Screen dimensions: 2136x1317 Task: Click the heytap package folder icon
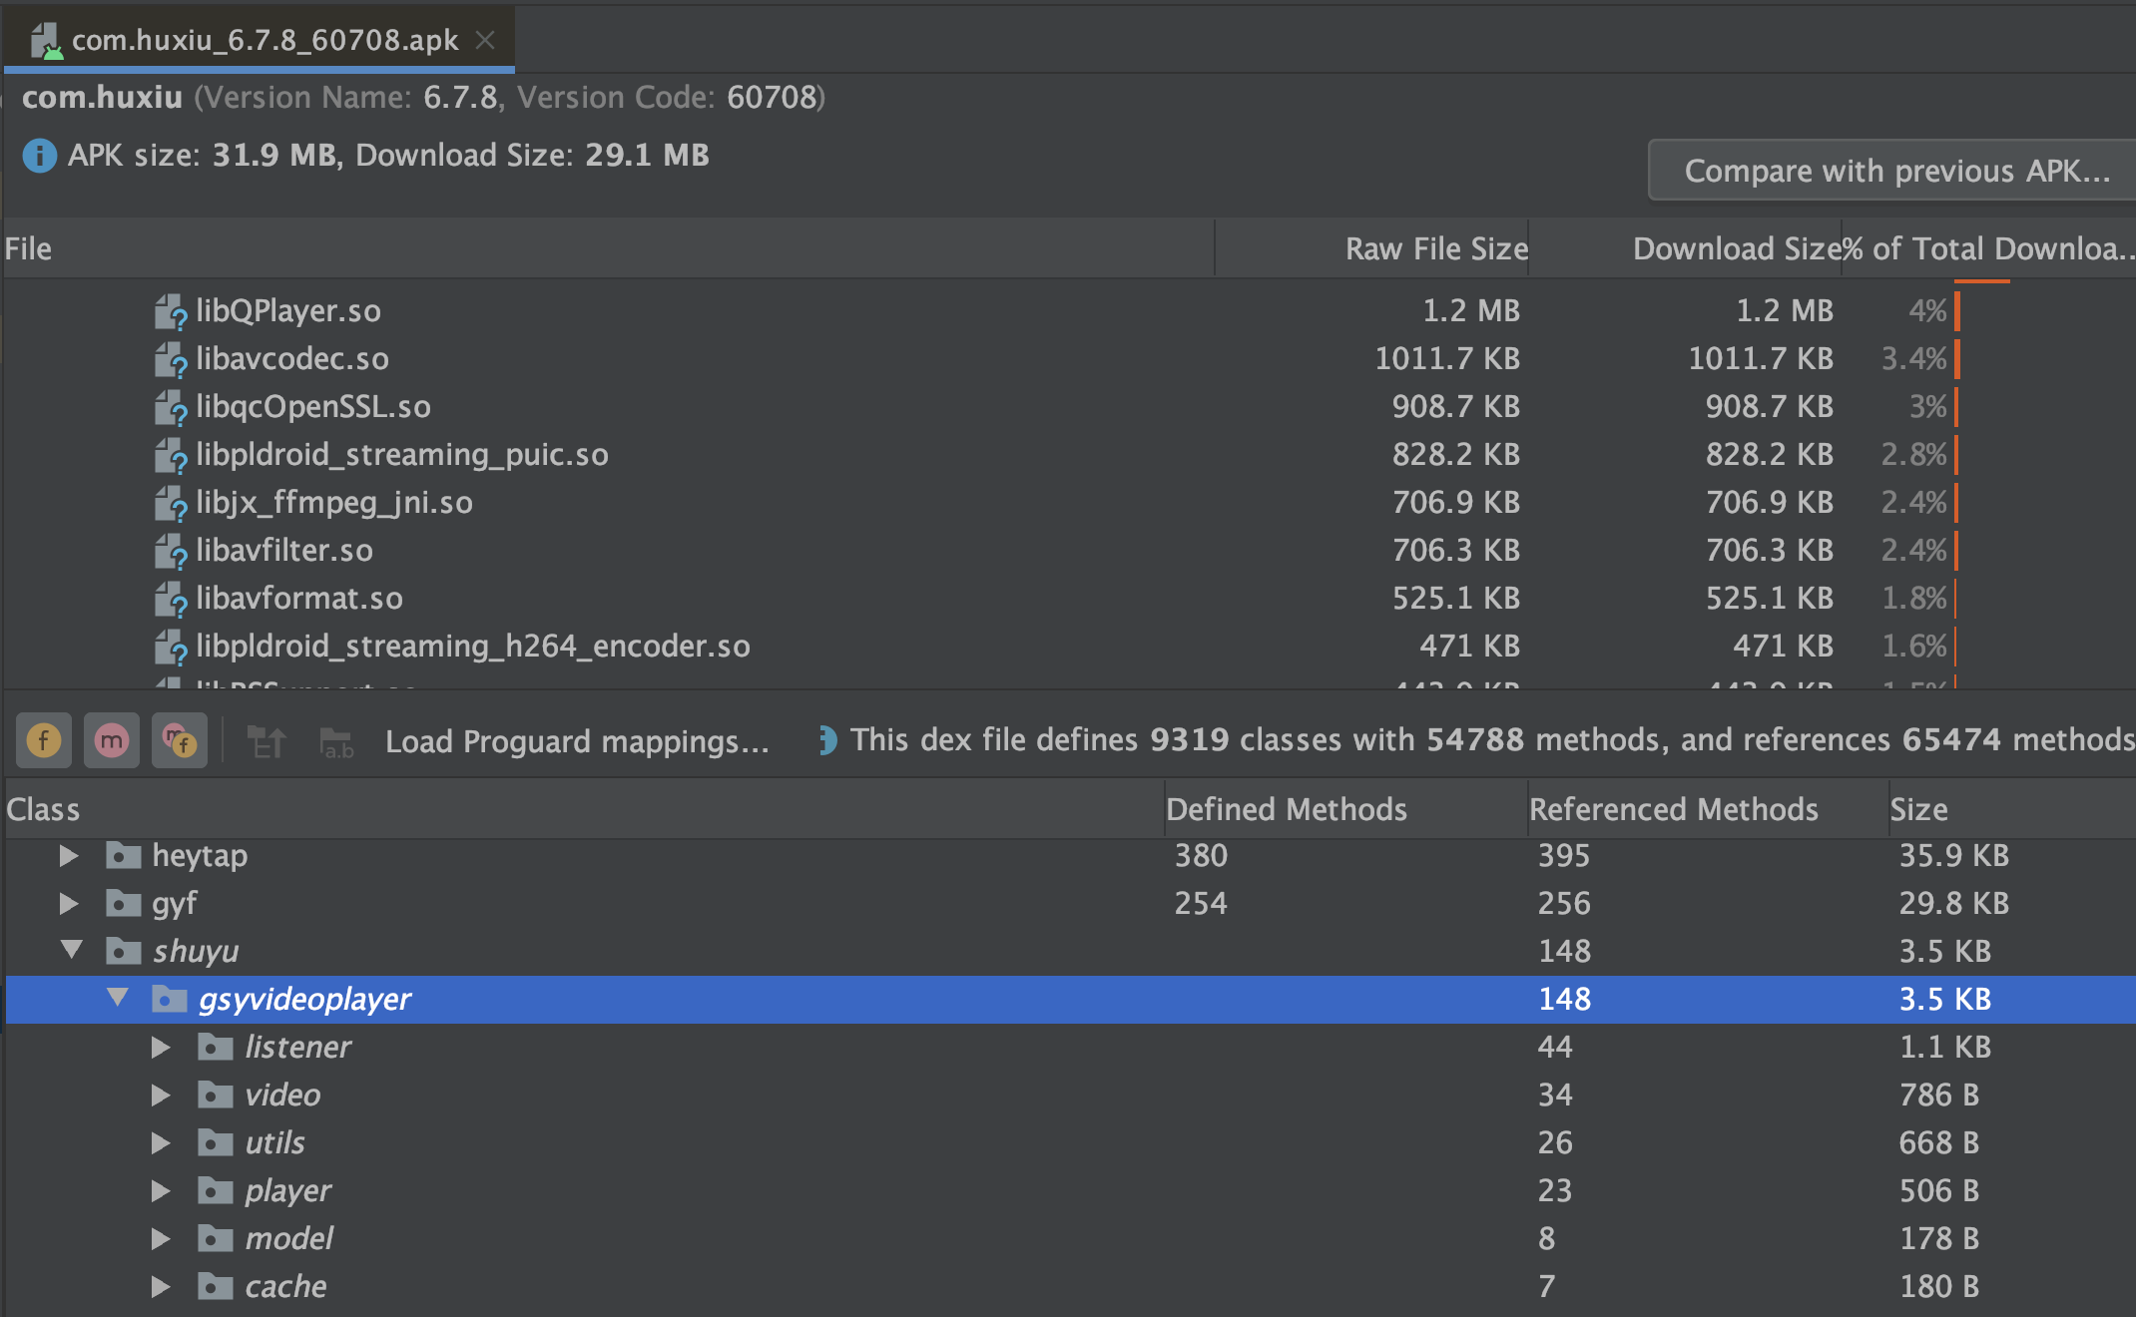click(124, 855)
